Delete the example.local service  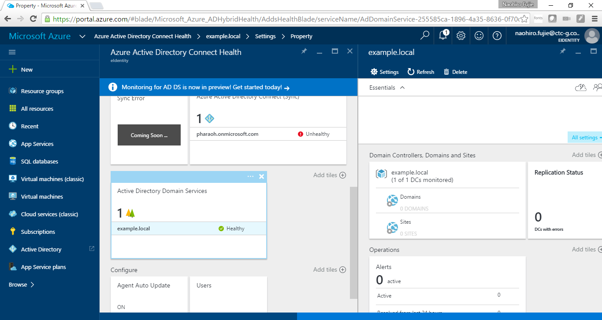(455, 72)
